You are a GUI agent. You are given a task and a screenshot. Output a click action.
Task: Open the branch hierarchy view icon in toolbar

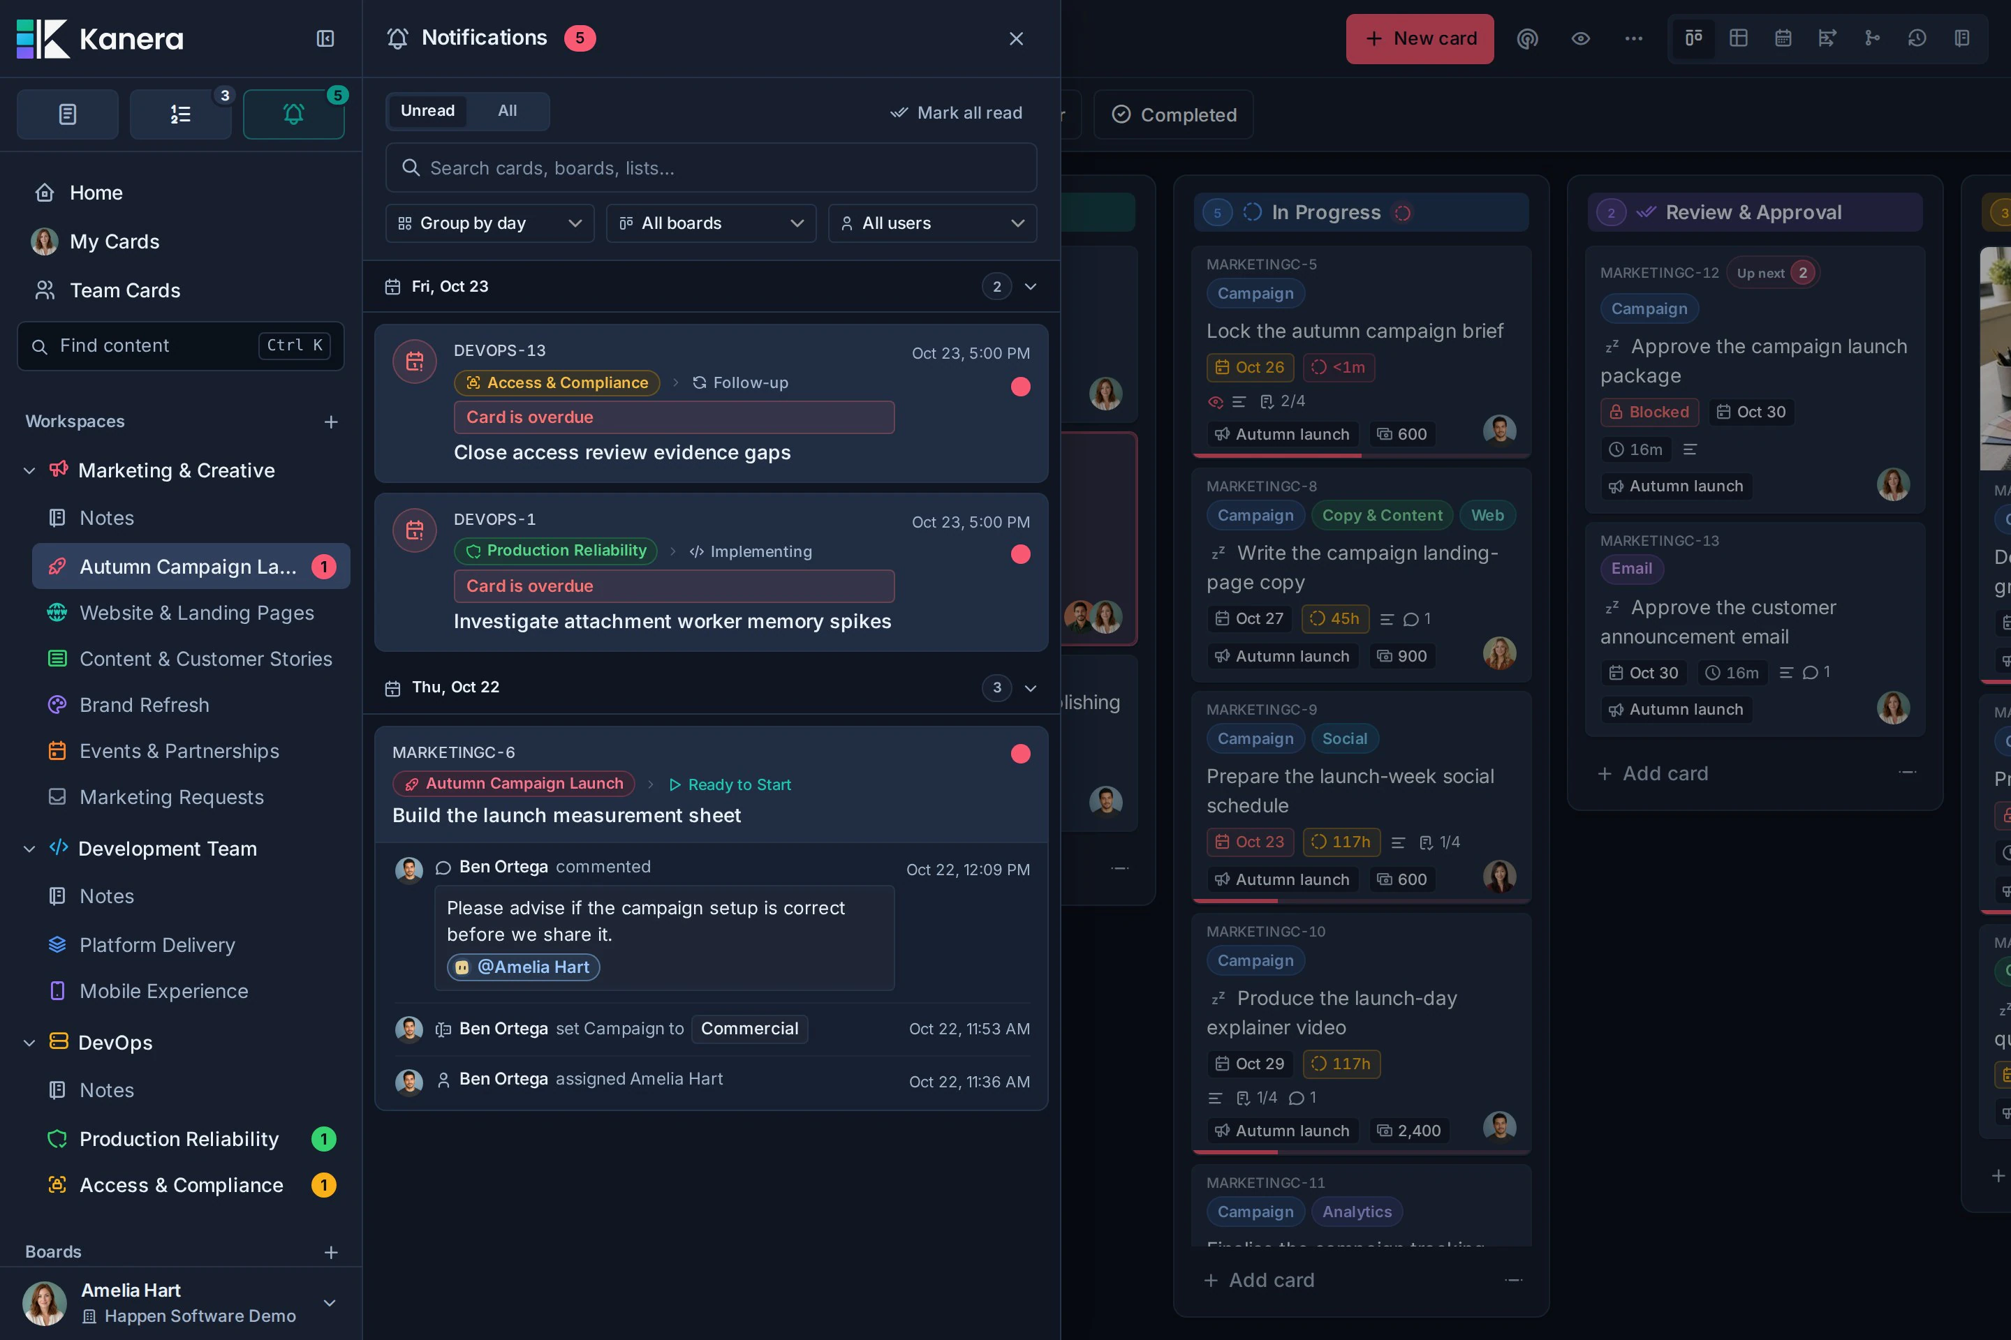pyautogui.click(x=1873, y=38)
